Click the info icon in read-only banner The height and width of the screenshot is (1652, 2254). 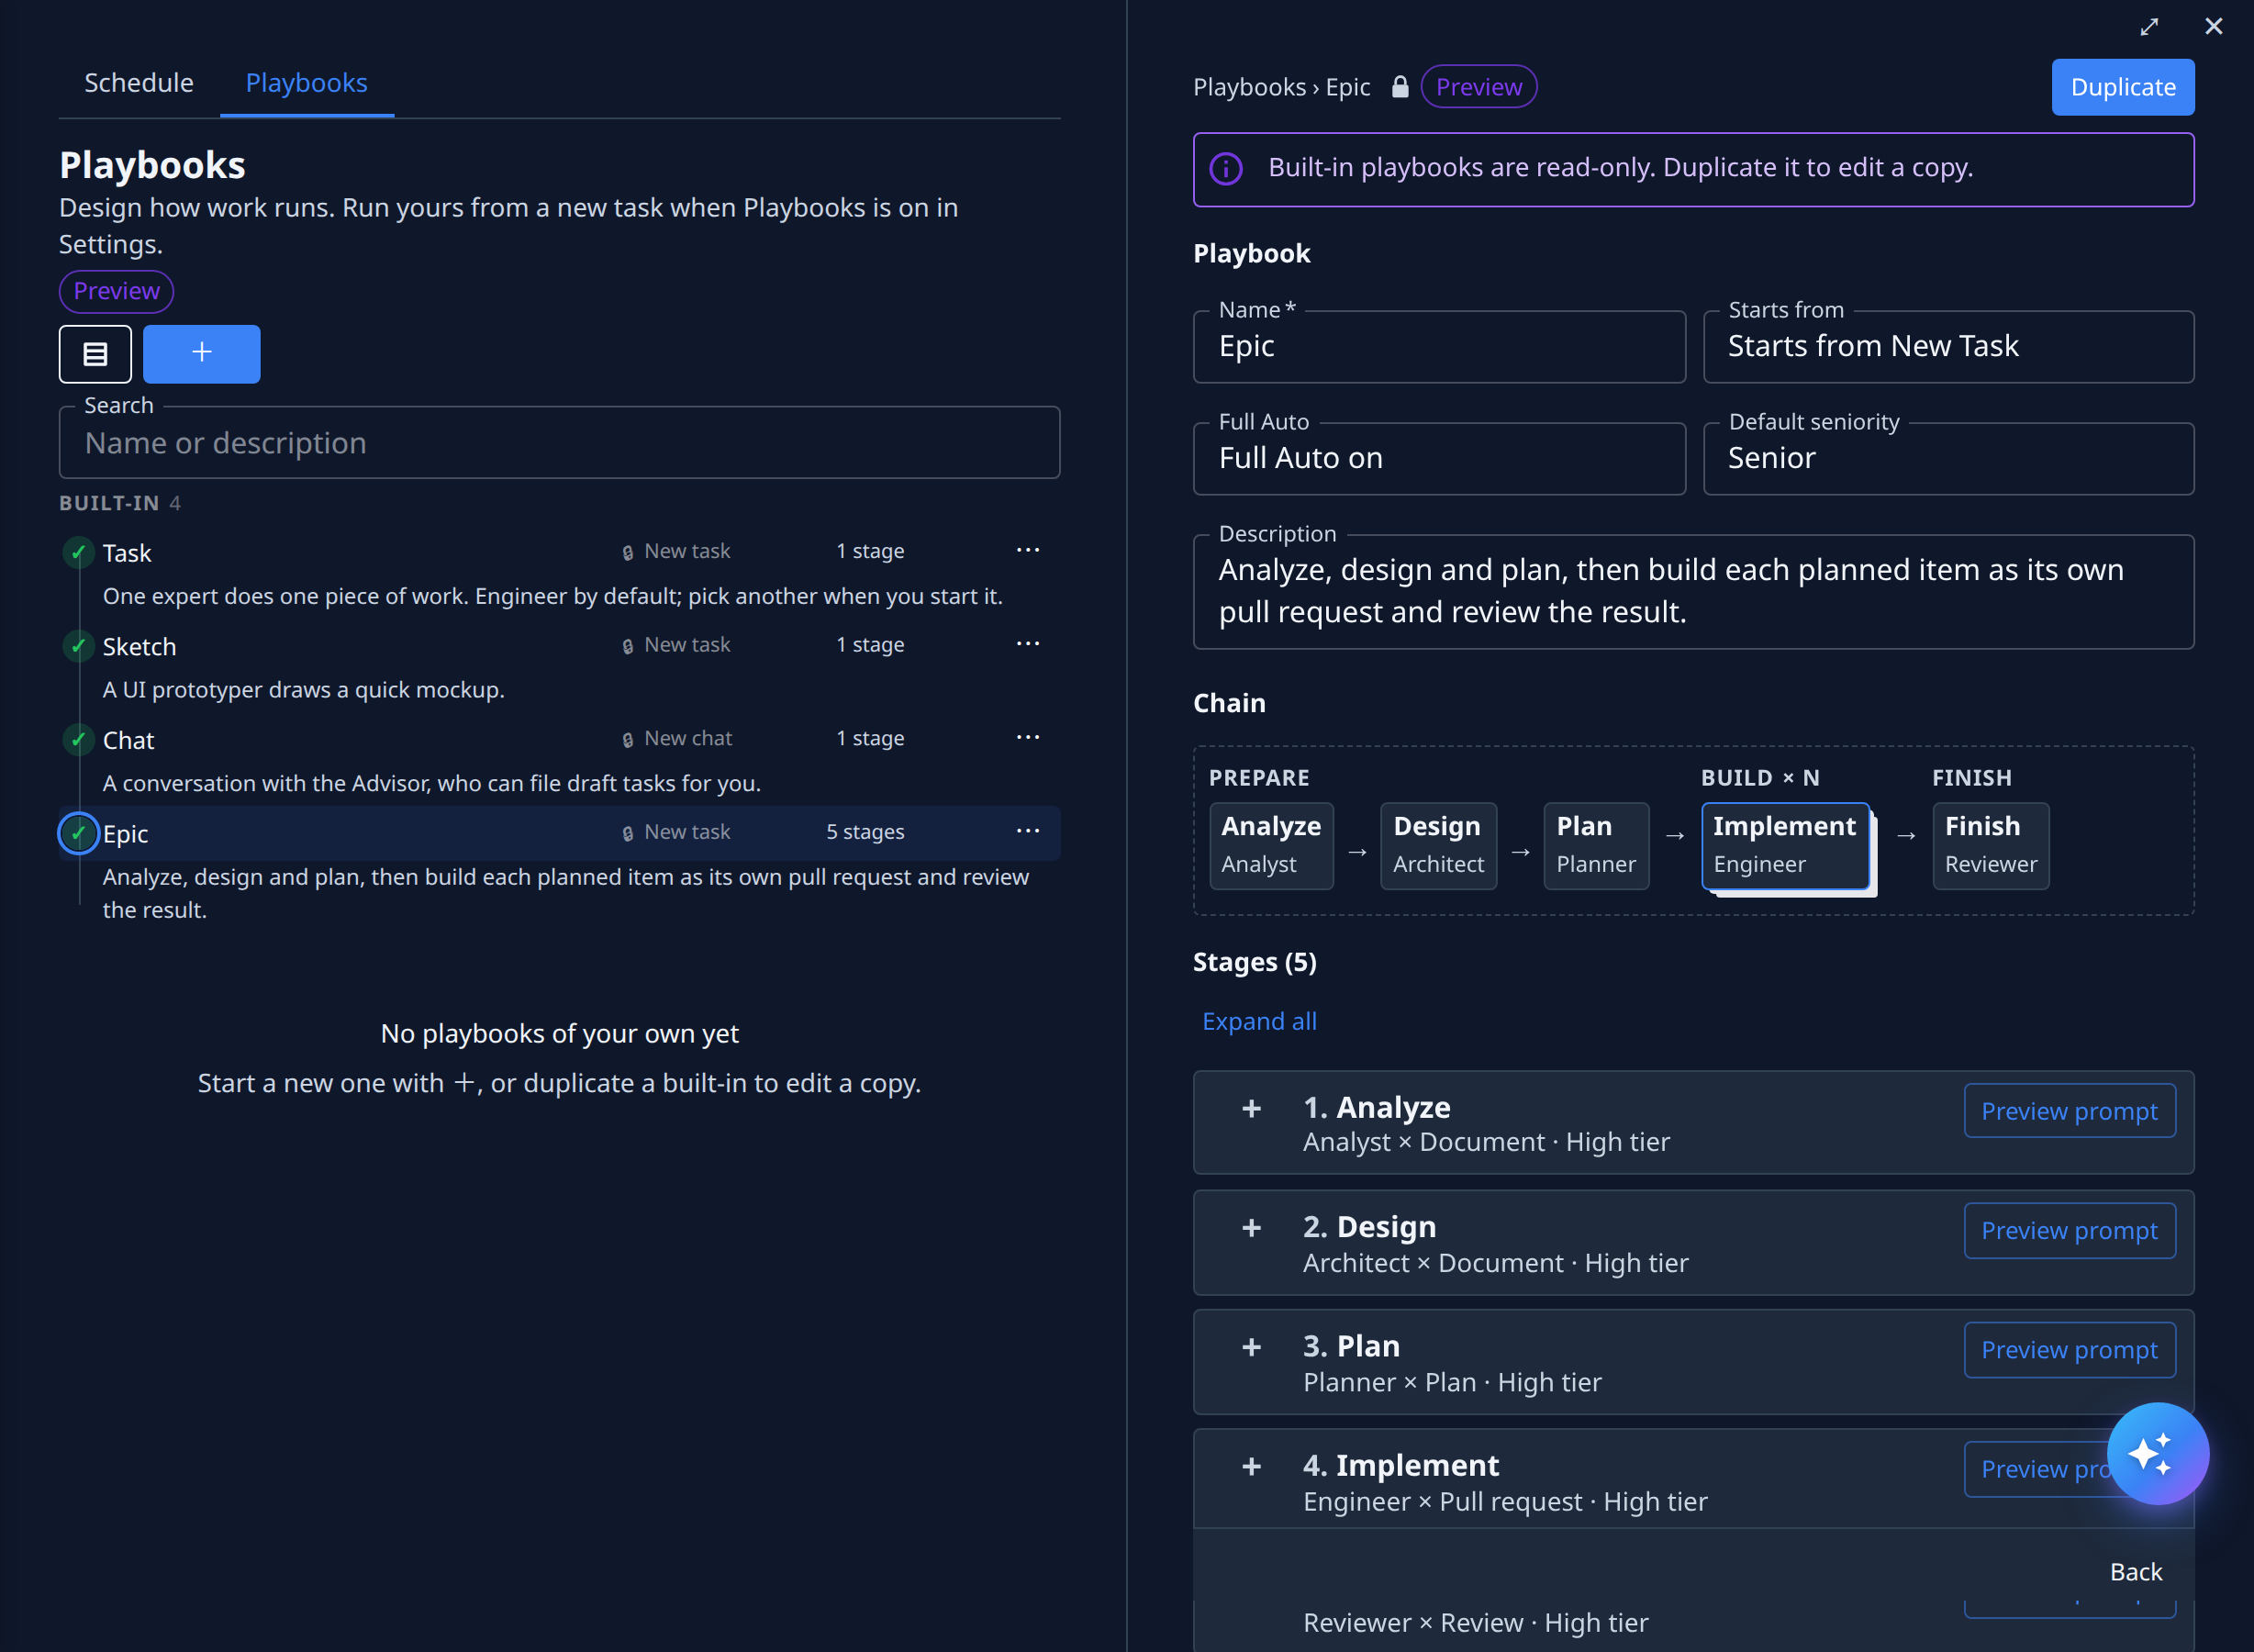(1226, 169)
